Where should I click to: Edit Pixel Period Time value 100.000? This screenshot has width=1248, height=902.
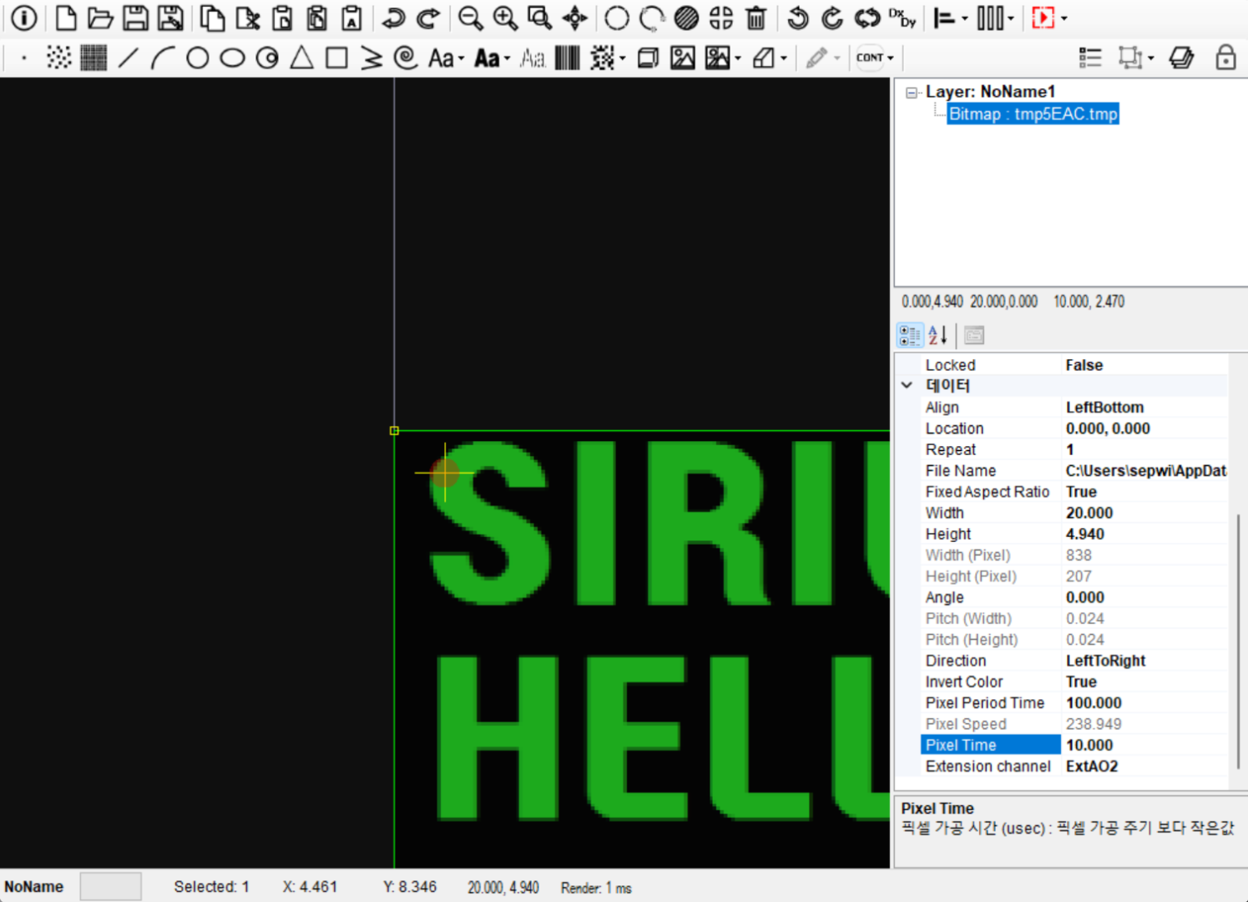(1144, 703)
